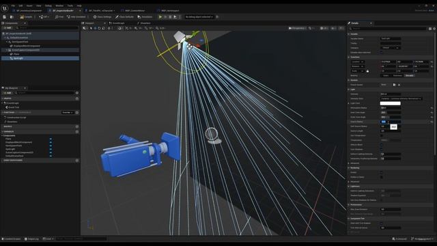
Task: Select the scale tool in viewport toolbar
Action: 103,28
